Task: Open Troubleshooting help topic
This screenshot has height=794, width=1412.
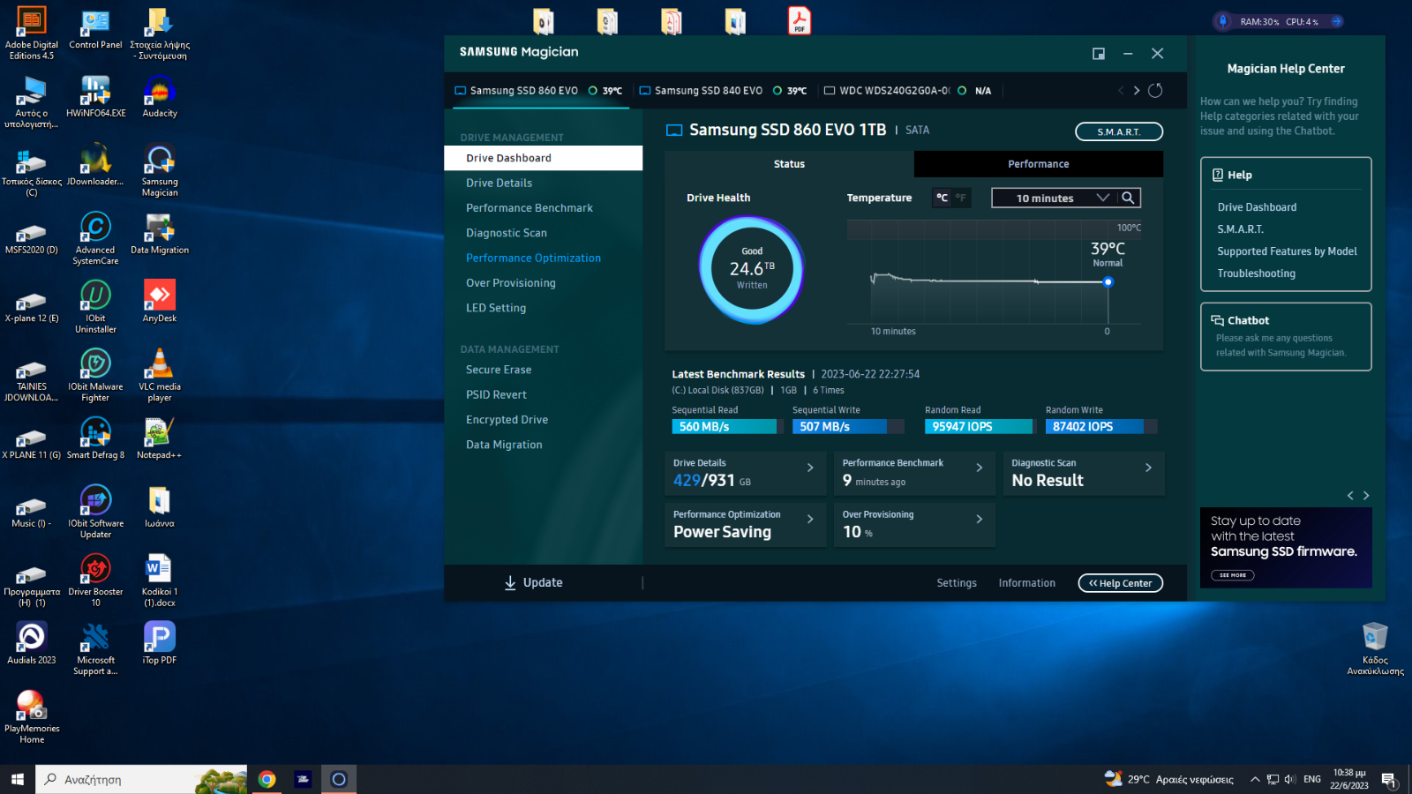Action: click(x=1256, y=273)
